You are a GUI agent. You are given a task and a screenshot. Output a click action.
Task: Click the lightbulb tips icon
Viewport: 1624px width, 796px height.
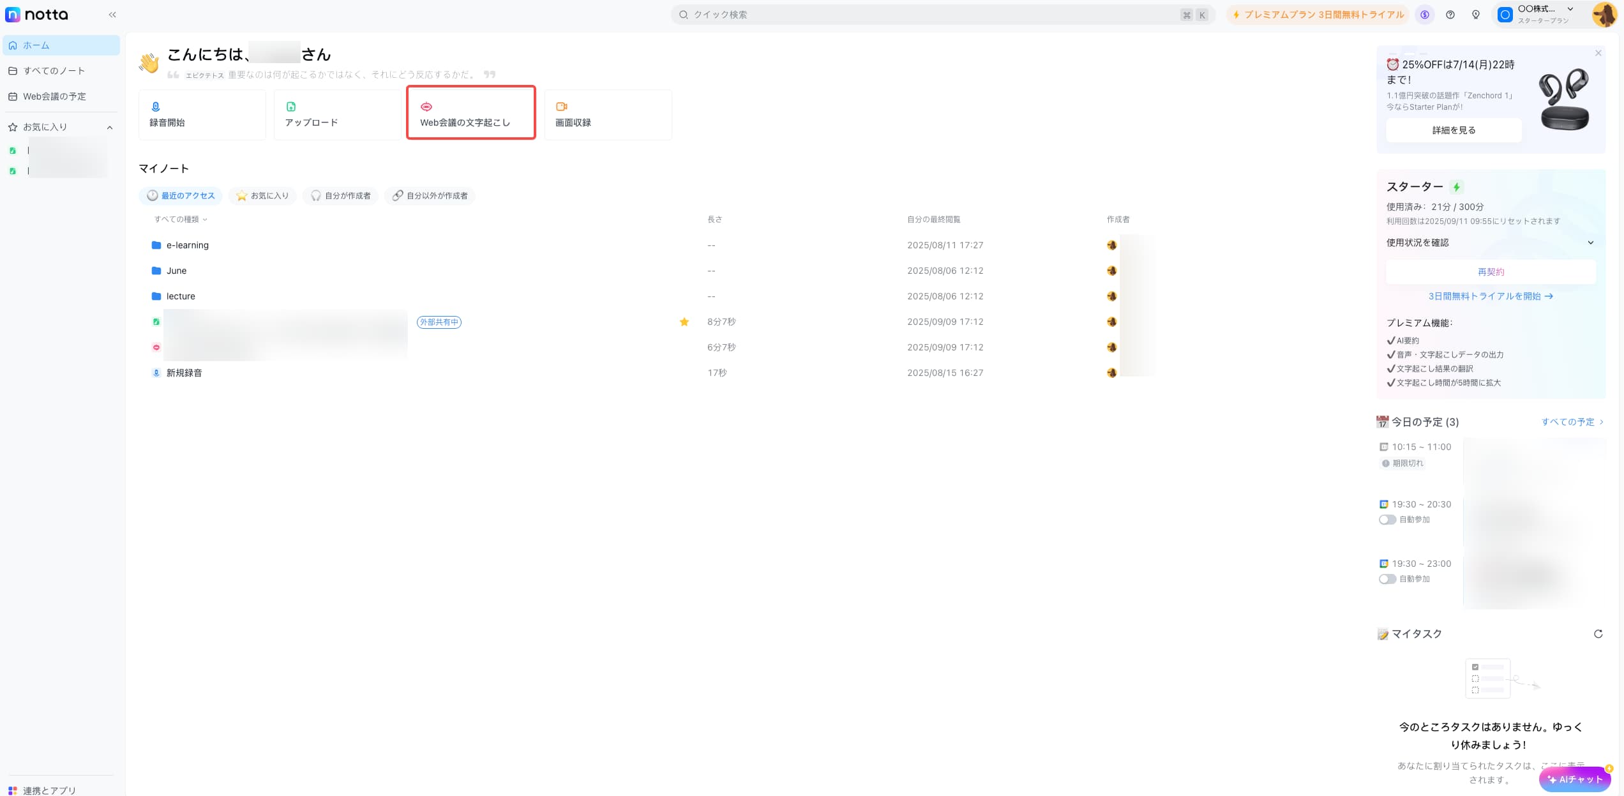pos(1475,15)
